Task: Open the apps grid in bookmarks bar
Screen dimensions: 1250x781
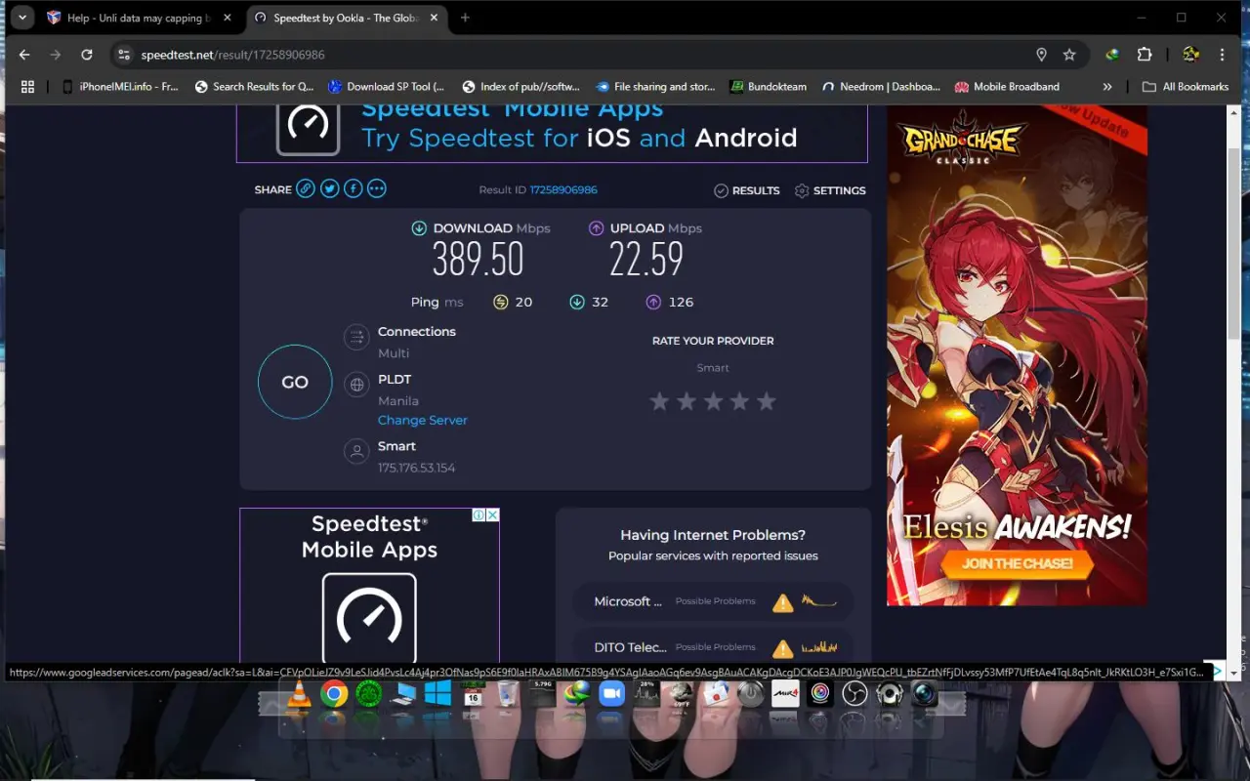Action: [27, 86]
